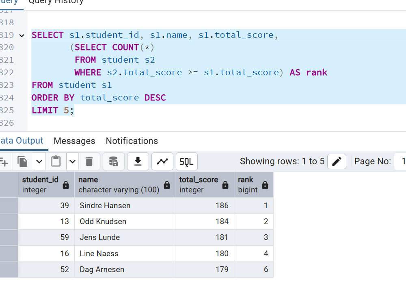
Task: Click the rank cell for Sindre Hansen
Action: coord(254,206)
